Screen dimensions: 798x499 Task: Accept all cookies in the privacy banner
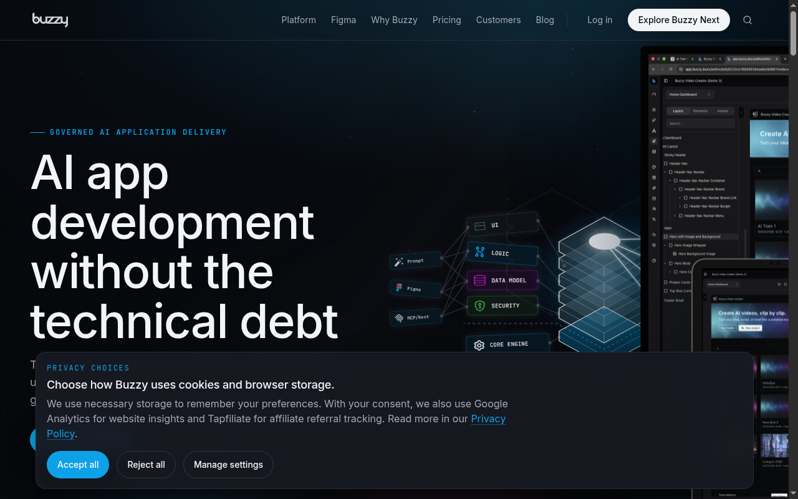pyautogui.click(x=78, y=465)
